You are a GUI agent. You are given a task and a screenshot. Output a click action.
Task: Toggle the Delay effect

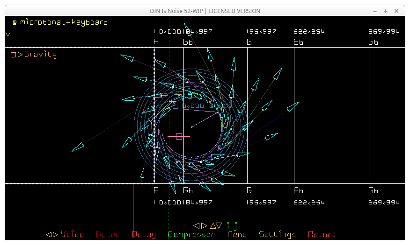(144, 235)
